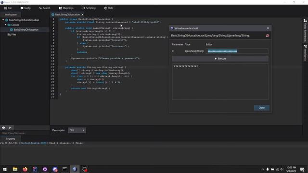
Task: Click the class icon on the editor tab
Action: [53, 14]
